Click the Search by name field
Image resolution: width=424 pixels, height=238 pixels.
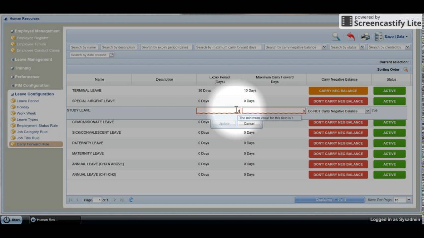84,47
